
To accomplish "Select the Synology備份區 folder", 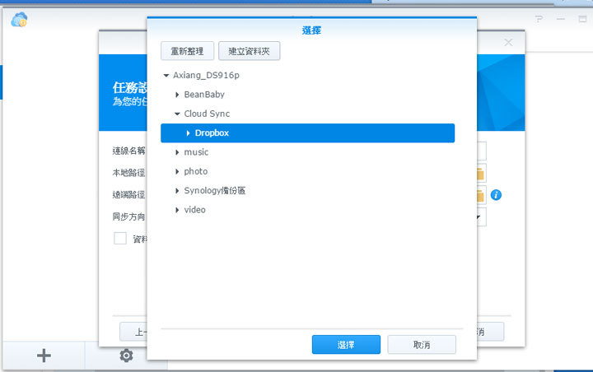I will 214,191.
